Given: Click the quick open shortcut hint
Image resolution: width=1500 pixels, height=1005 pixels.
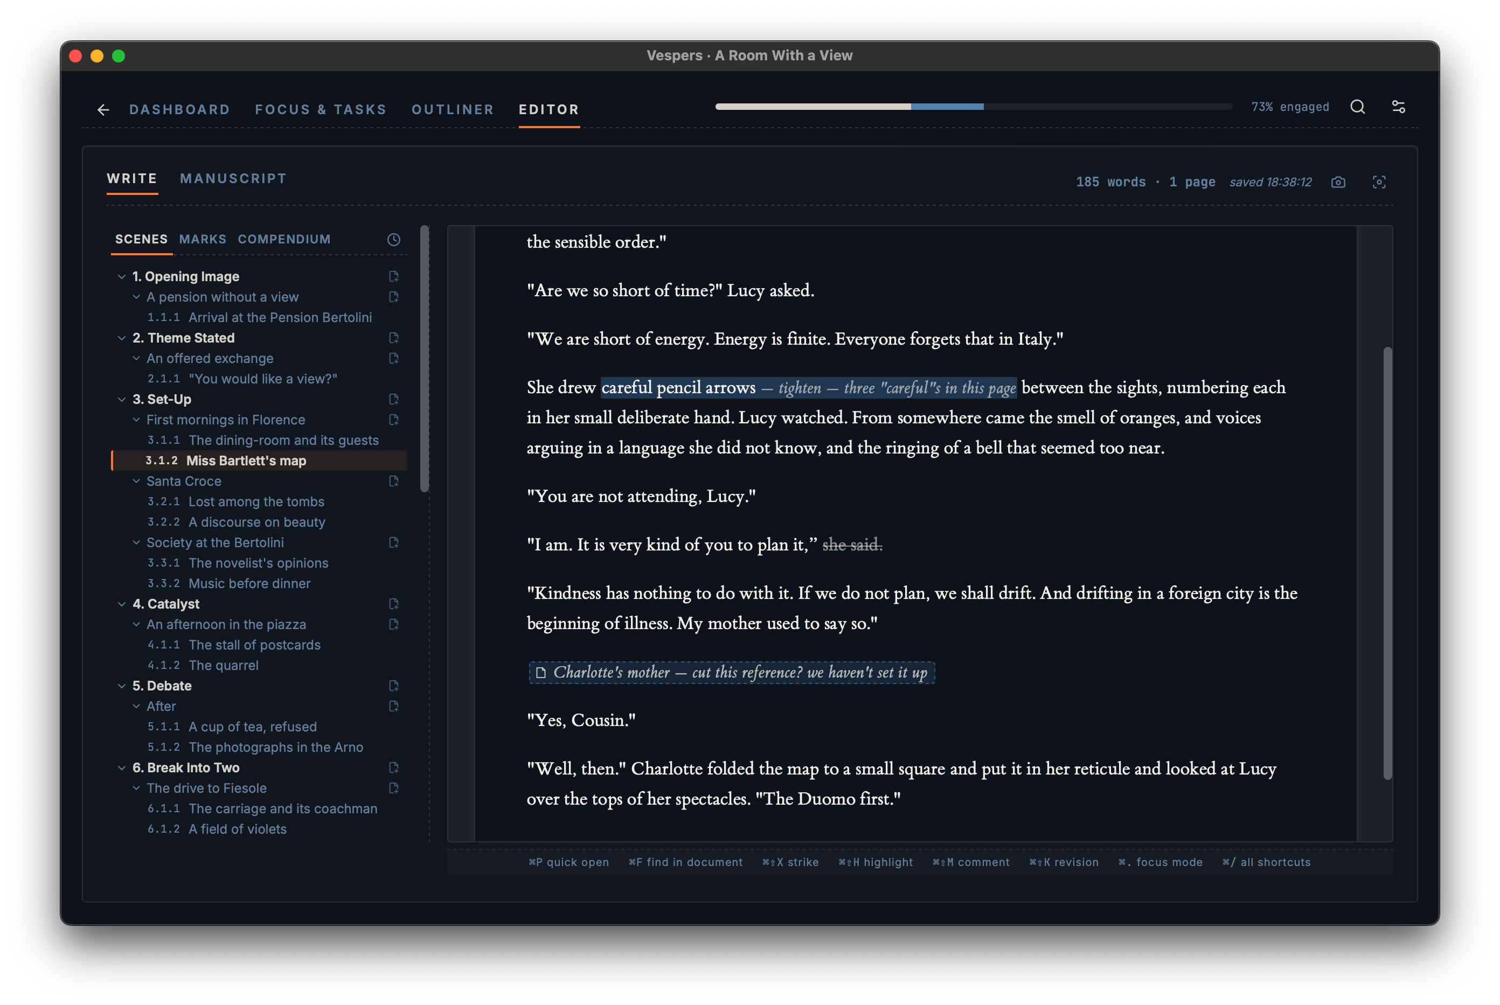Looking at the screenshot, I should tap(568, 862).
